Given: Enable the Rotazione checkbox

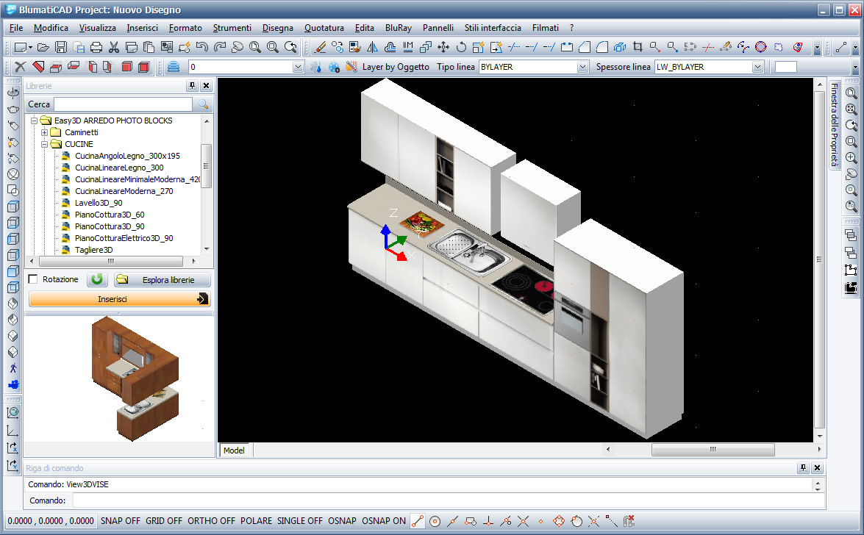Looking at the screenshot, I should [33, 280].
